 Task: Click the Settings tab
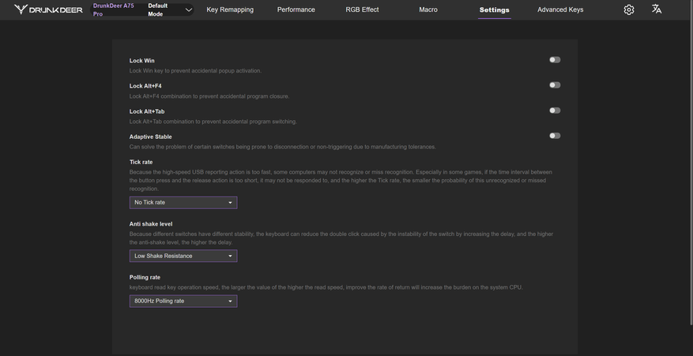click(495, 10)
